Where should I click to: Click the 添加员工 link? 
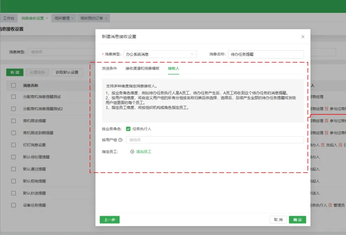click(x=143, y=152)
